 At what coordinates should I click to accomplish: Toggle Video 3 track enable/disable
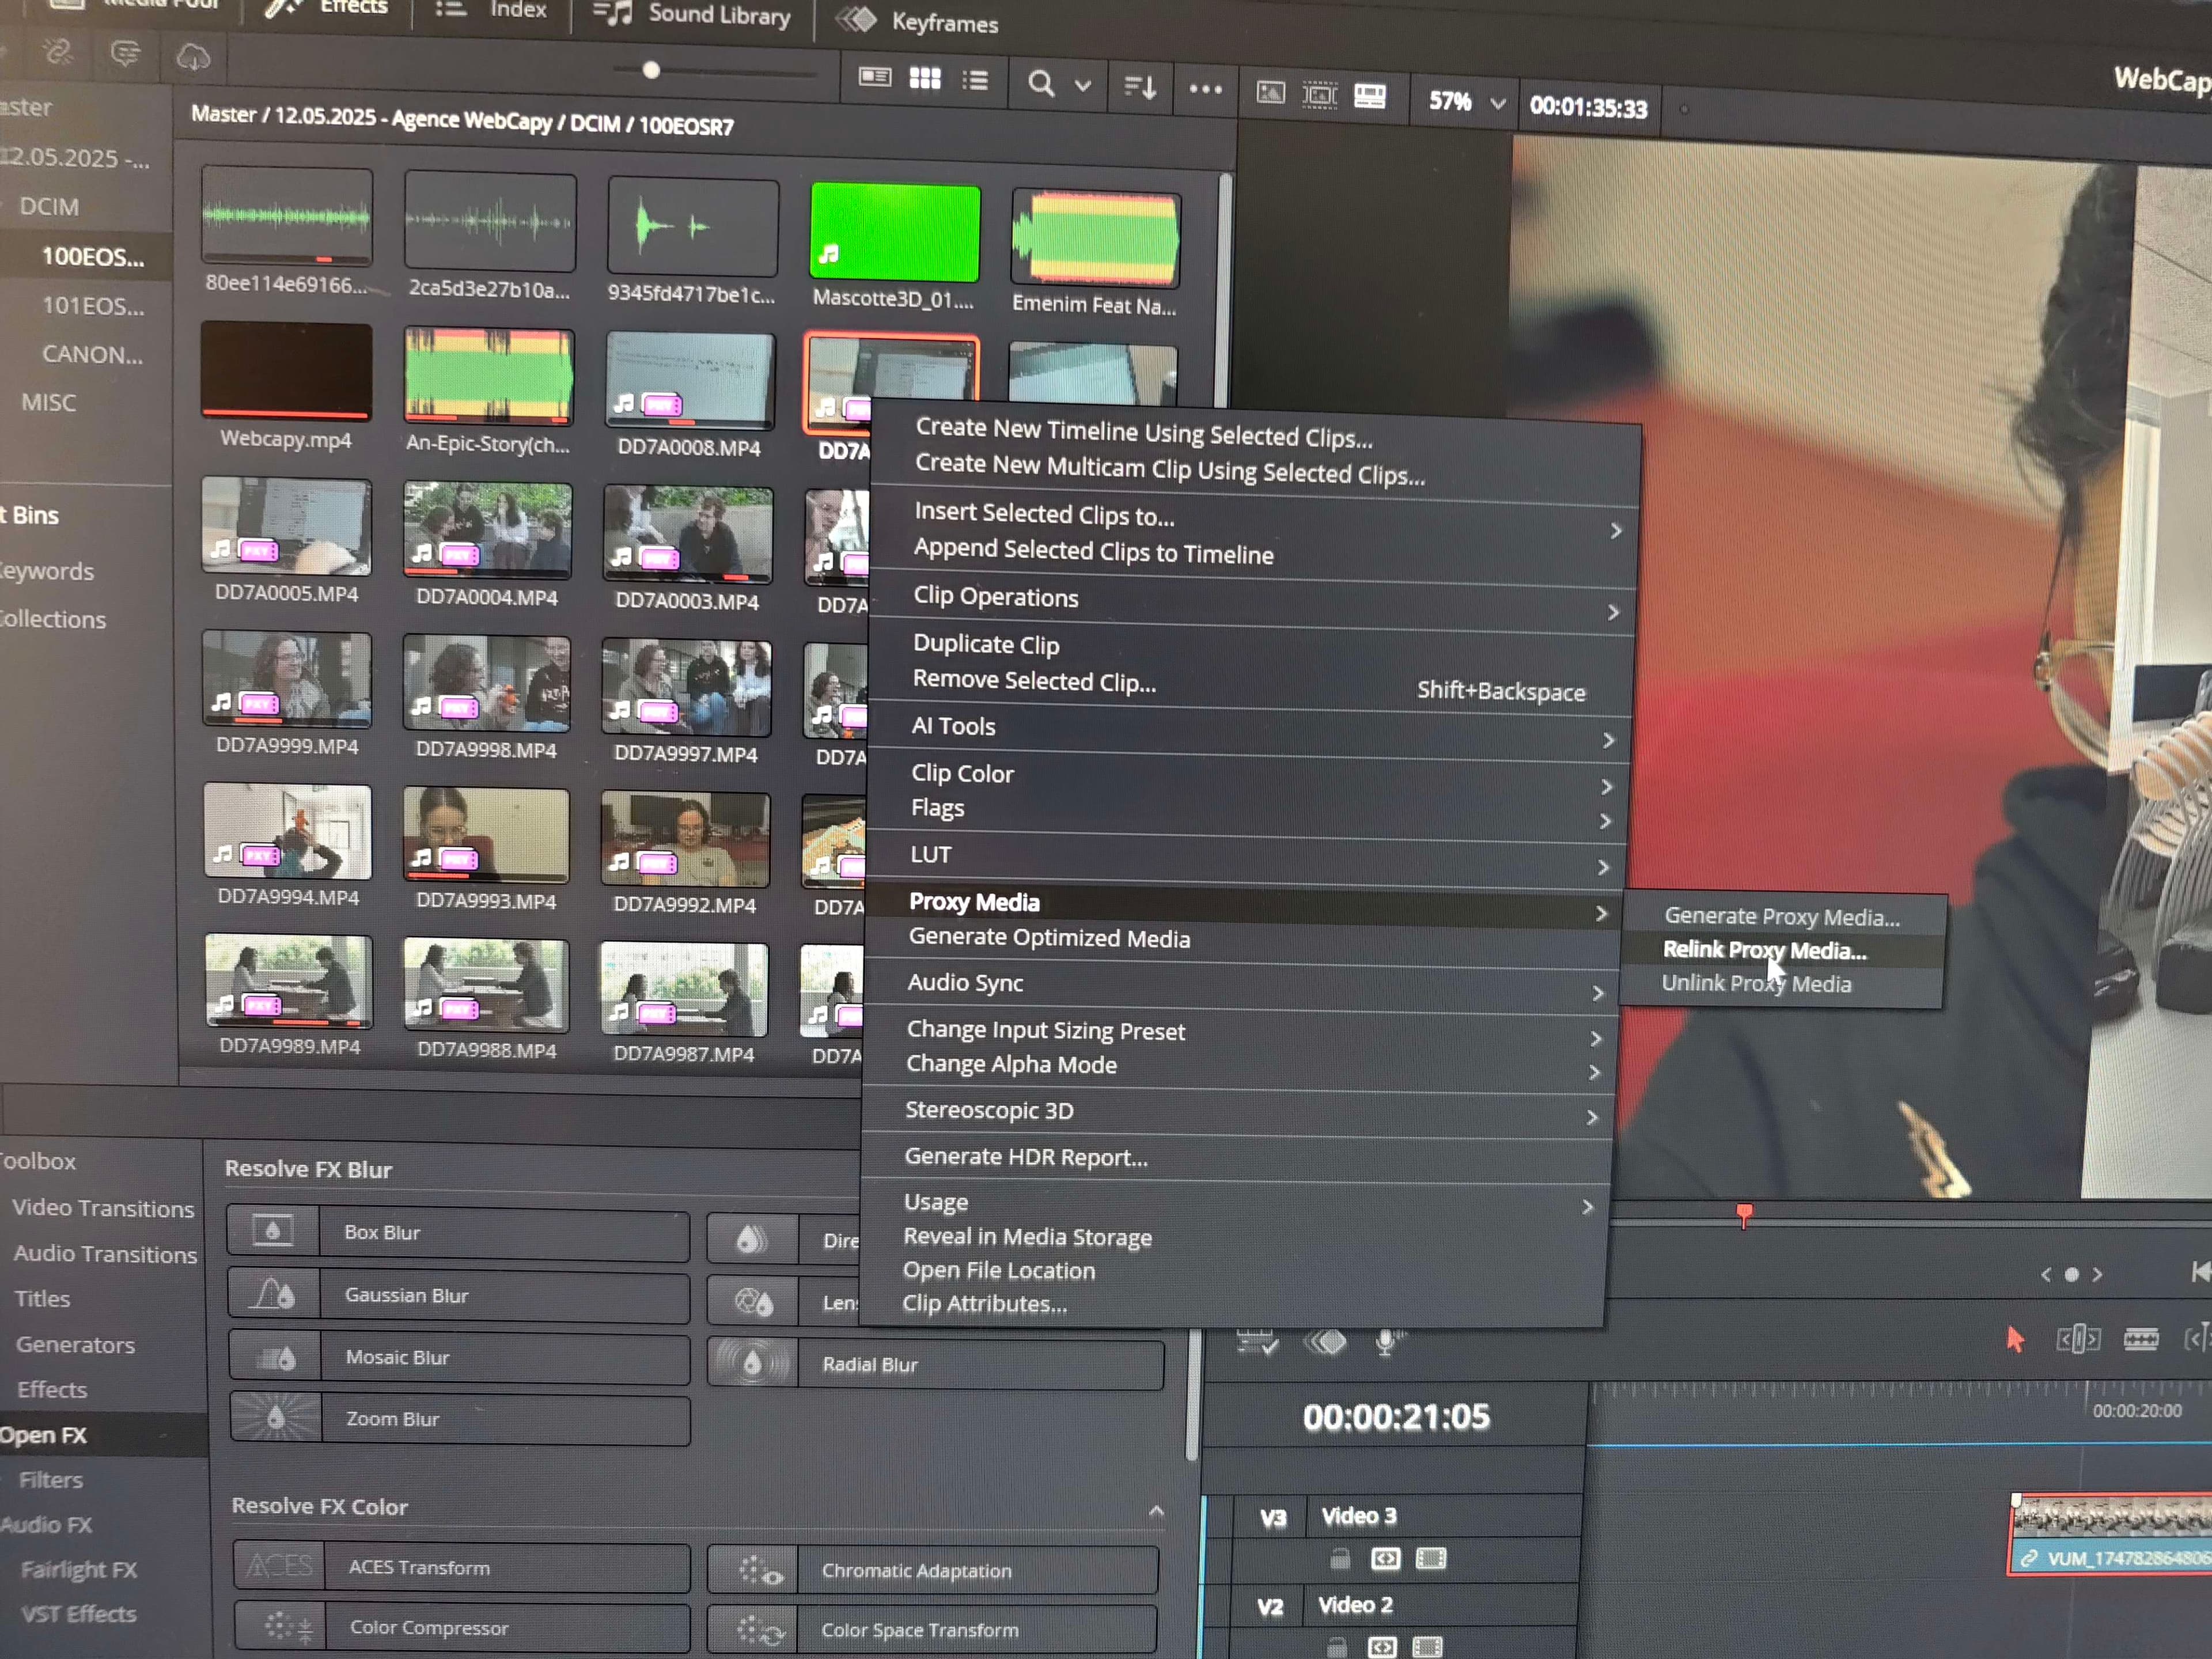tap(1431, 1558)
